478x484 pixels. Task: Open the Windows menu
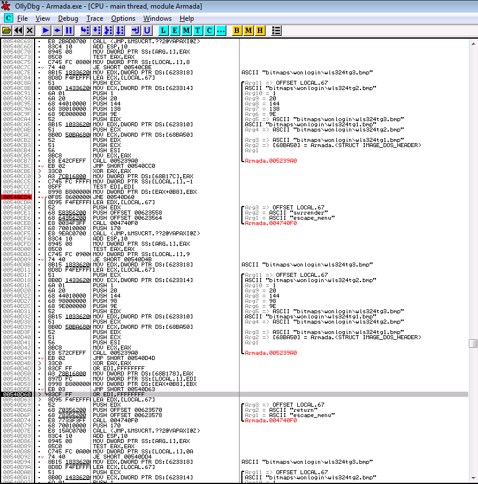pos(157,18)
